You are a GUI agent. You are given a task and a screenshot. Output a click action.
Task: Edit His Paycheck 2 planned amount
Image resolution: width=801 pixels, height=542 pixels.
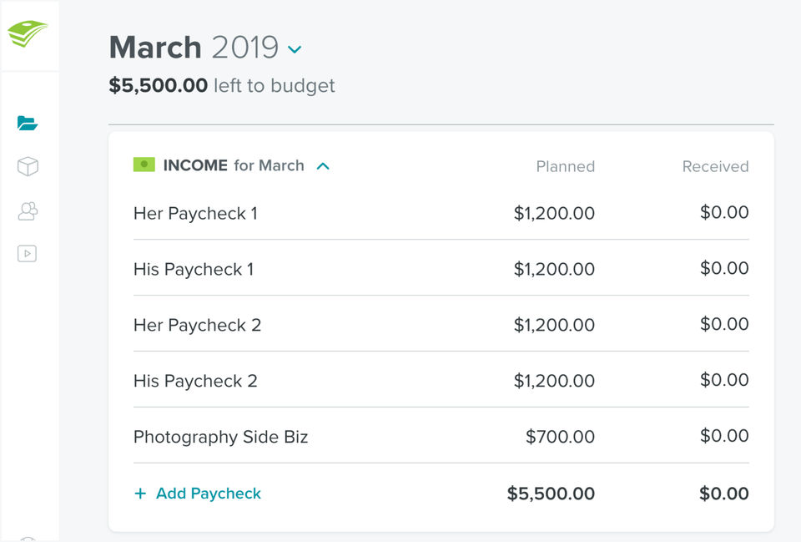[554, 381]
